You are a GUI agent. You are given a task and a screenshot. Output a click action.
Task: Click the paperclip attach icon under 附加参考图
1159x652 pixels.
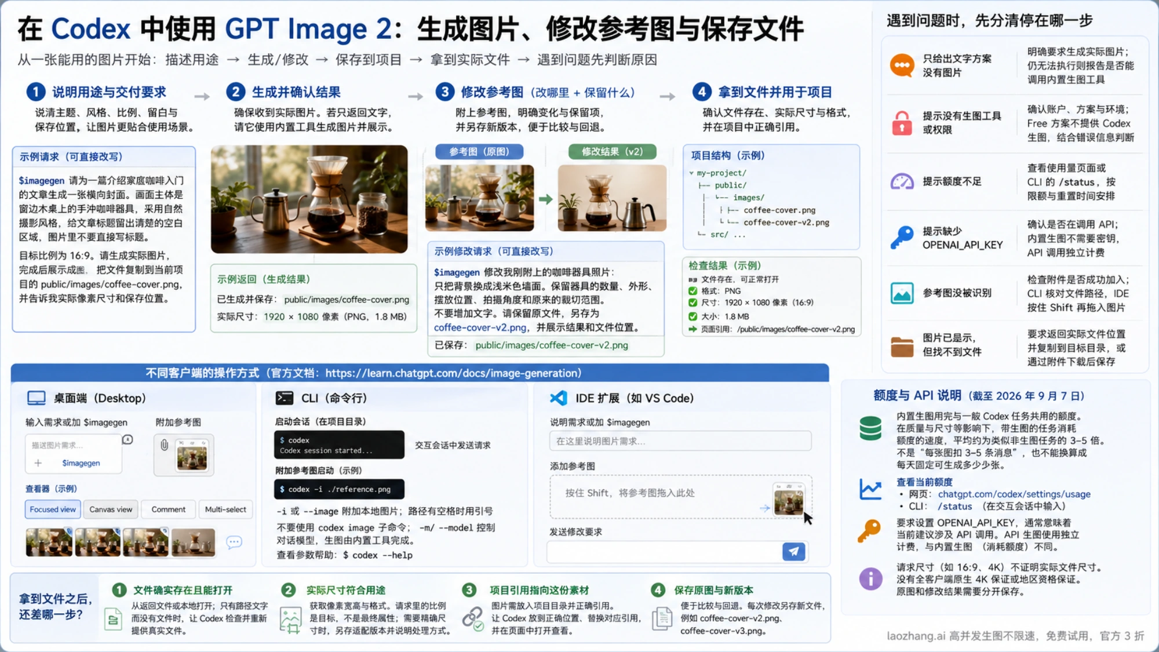tap(164, 445)
